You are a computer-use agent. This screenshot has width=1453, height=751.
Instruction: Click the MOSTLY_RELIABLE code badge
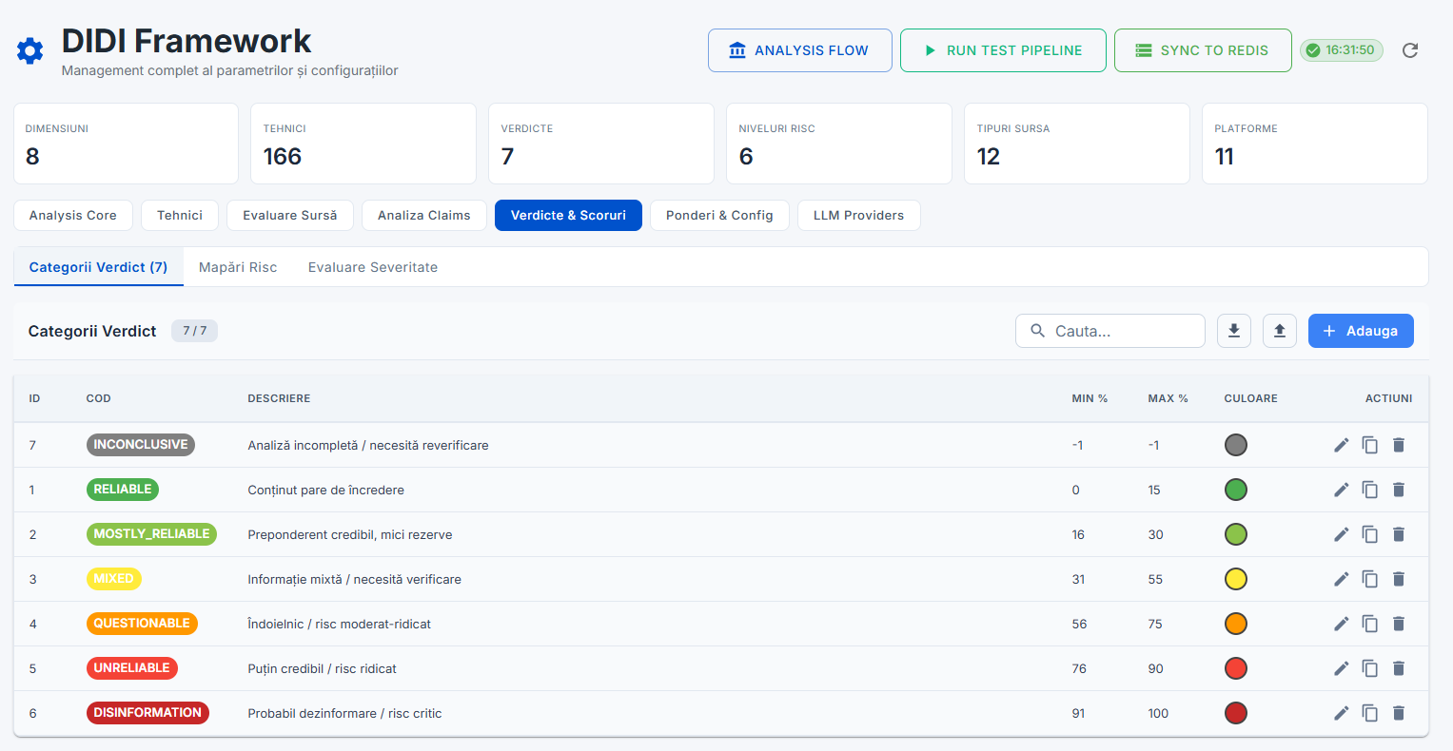coord(151,534)
